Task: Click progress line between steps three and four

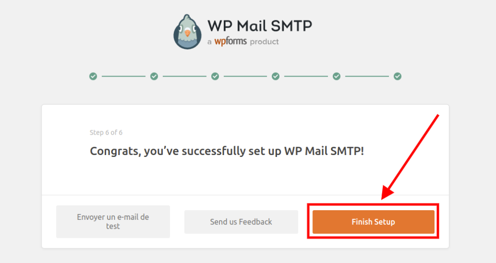Action: tap(245, 76)
